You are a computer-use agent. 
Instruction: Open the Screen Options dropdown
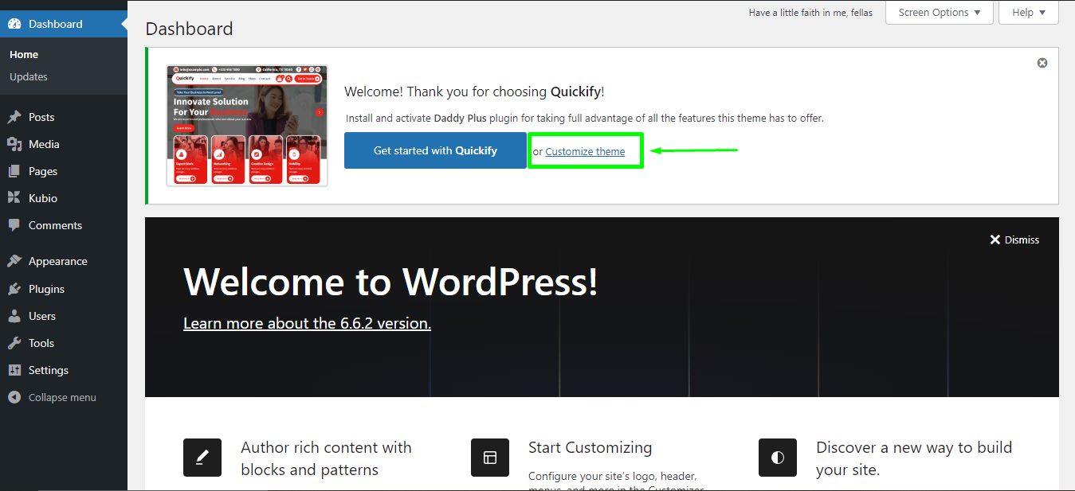[939, 12]
